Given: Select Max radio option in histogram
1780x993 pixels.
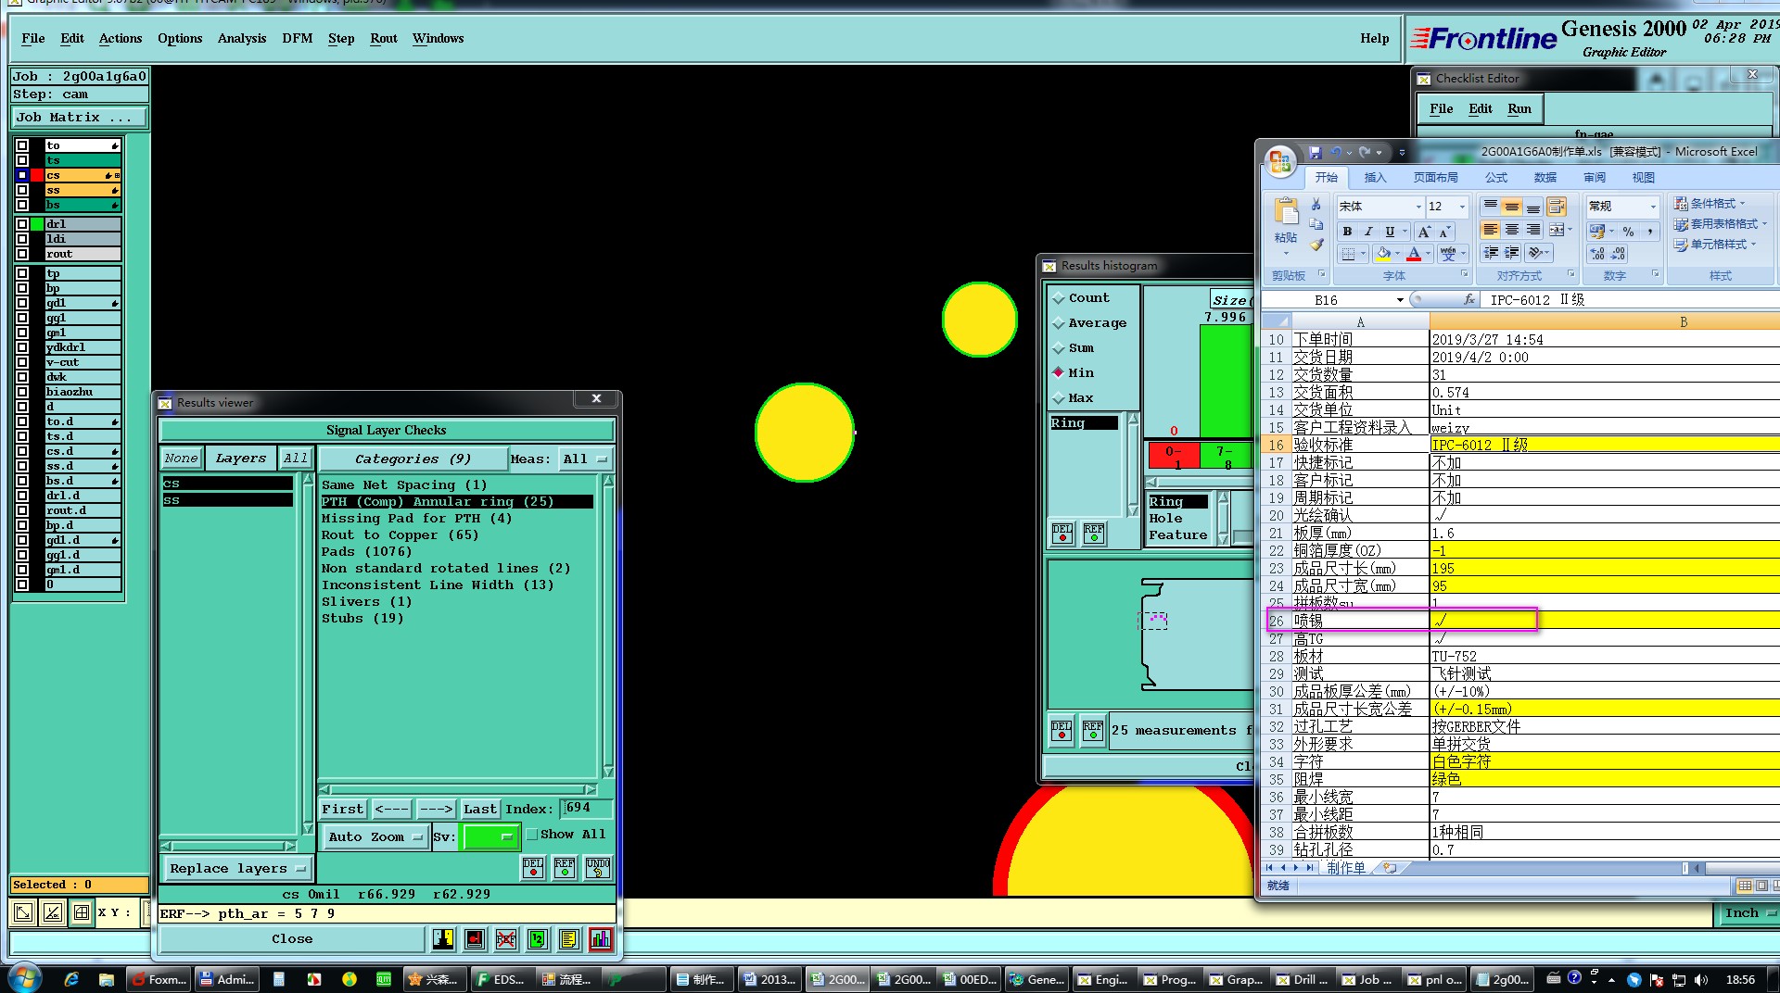Looking at the screenshot, I should click(x=1059, y=398).
